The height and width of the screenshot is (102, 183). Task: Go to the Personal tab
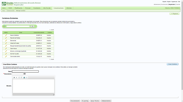[28, 8]
